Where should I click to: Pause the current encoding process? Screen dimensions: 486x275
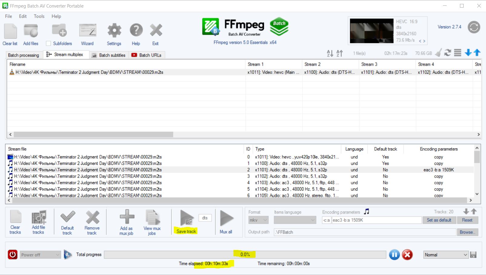[394, 255]
